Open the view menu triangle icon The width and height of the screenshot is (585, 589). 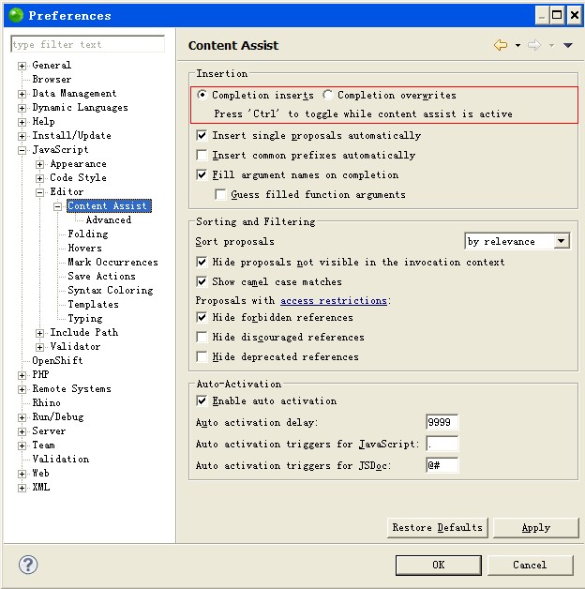pyautogui.click(x=567, y=45)
